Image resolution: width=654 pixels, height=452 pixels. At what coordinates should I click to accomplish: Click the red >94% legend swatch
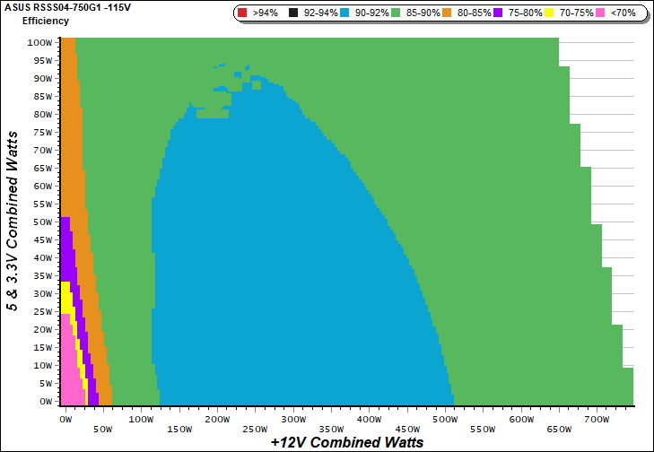tap(242, 13)
